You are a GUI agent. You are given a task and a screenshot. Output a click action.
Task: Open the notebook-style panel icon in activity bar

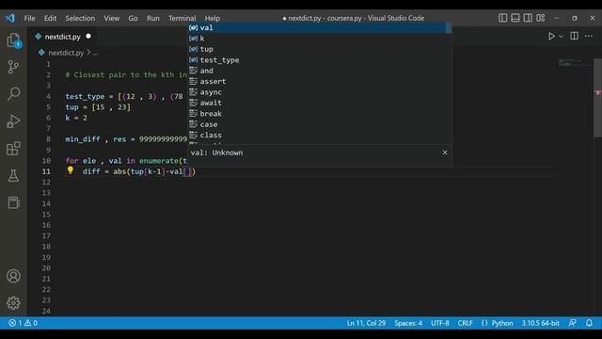[13, 202]
